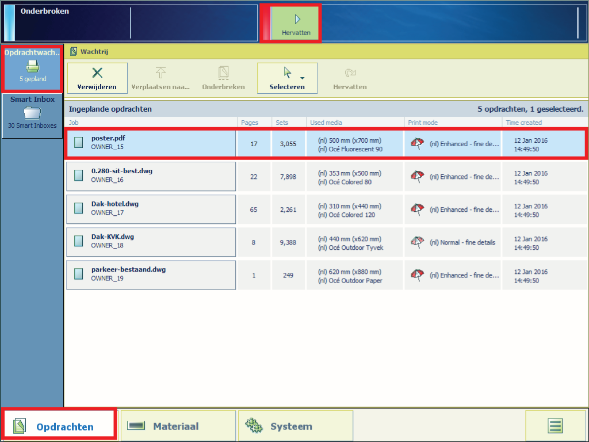The height and width of the screenshot is (442, 589).
Task: Select the poster.pdf job name
Action: pyautogui.click(x=108, y=138)
